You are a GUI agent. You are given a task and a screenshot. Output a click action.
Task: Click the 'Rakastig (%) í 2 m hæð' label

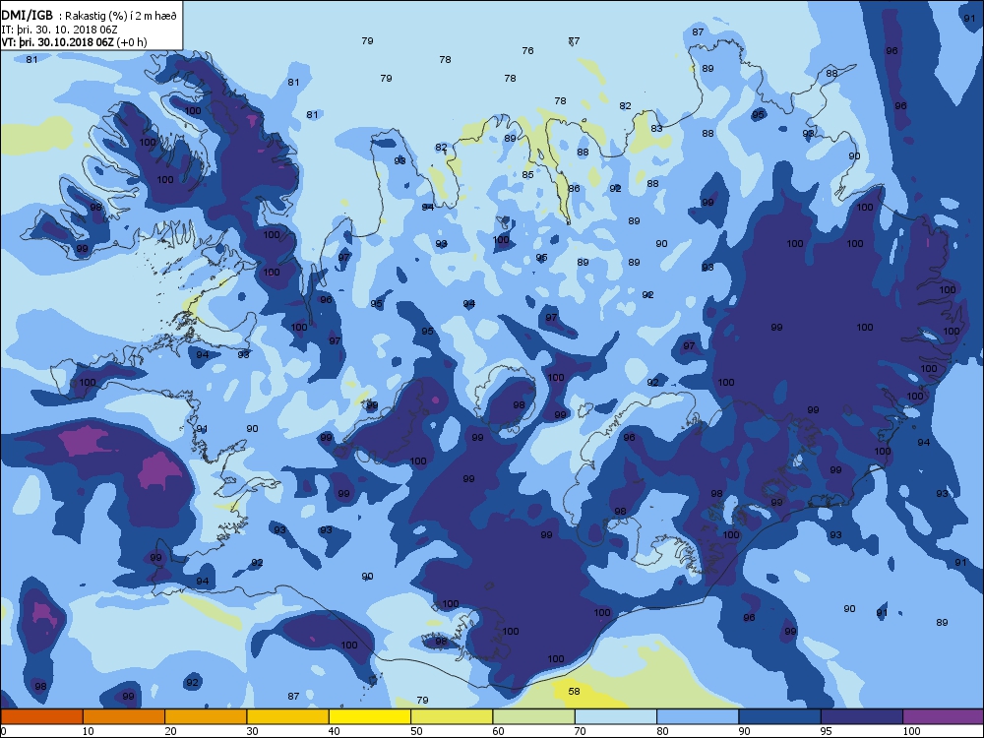coord(122,17)
